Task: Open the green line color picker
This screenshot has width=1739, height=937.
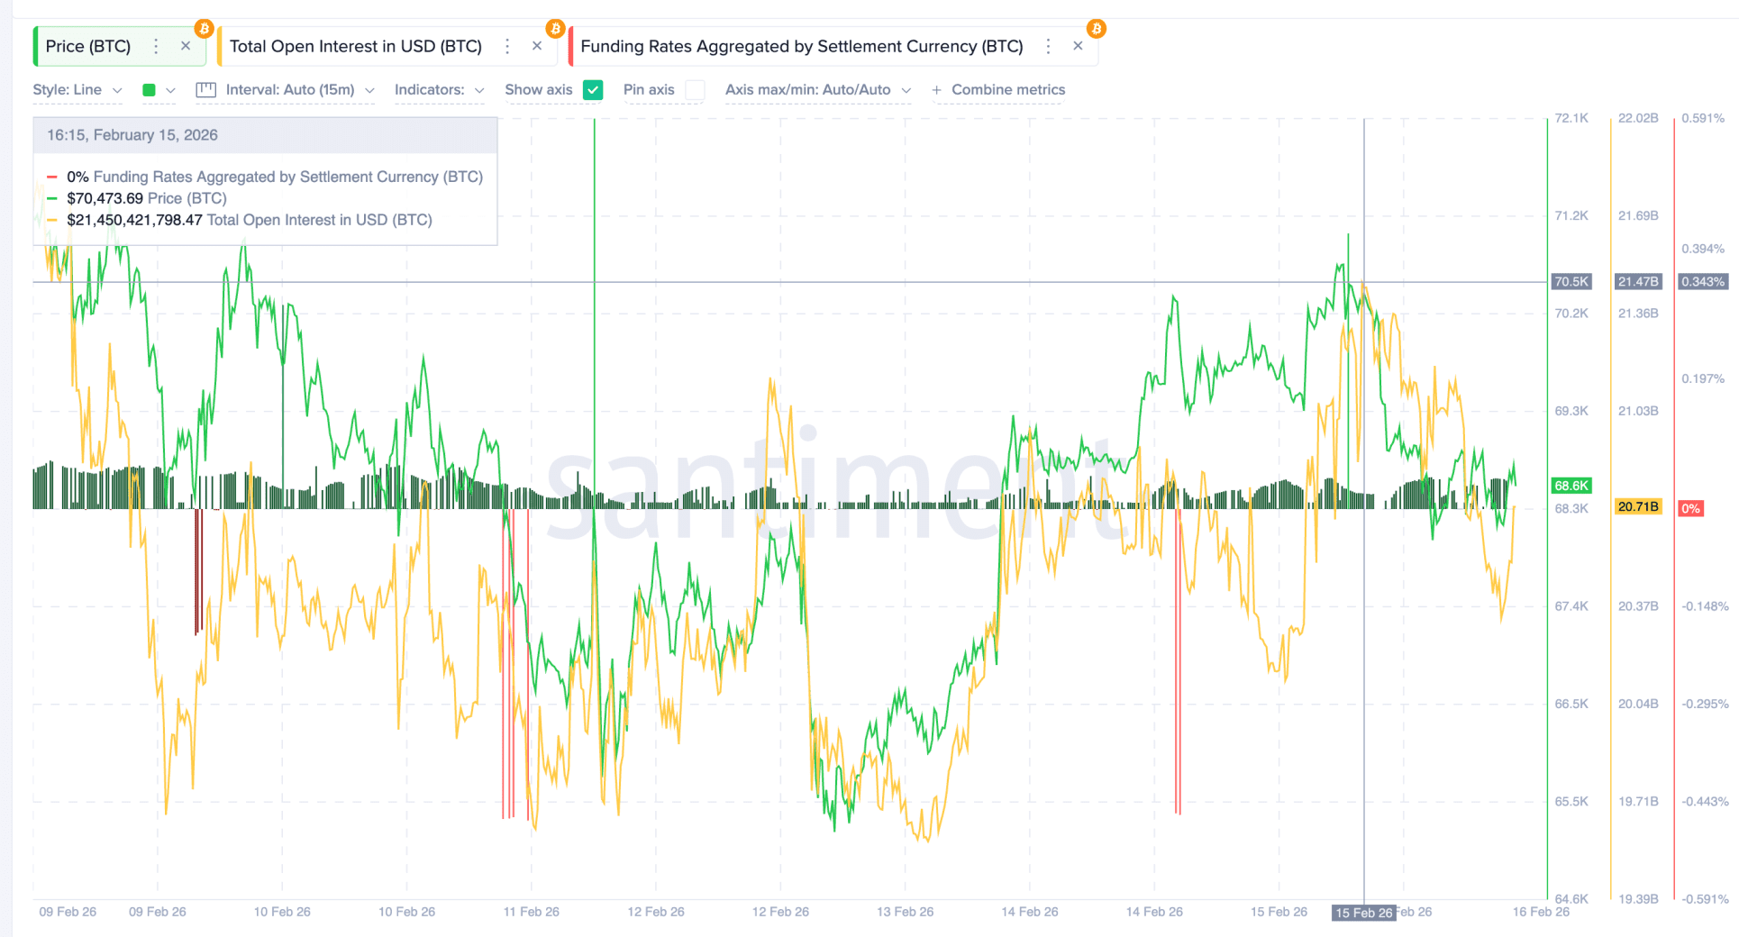Action: pyautogui.click(x=158, y=90)
